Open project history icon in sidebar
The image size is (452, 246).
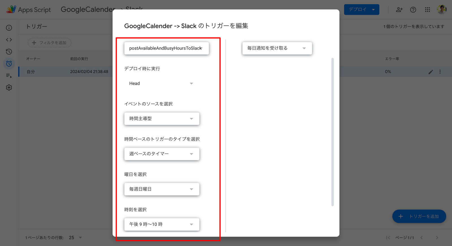(9, 52)
